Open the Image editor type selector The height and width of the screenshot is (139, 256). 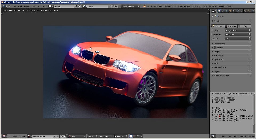coord(5,136)
